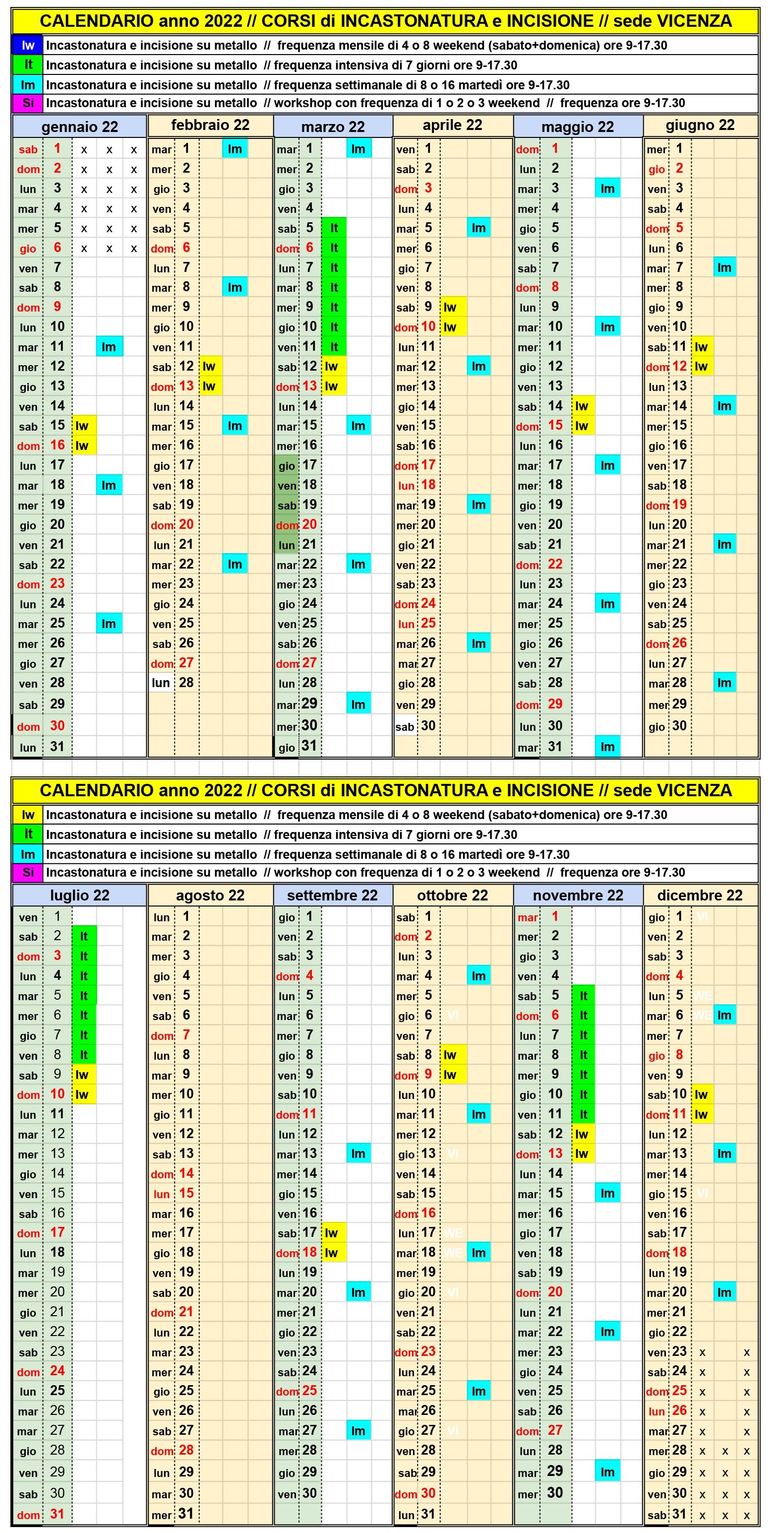Image resolution: width=775 pixels, height=1533 pixels.
Task: Select the aprile 22 month header
Action: point(453,125)
